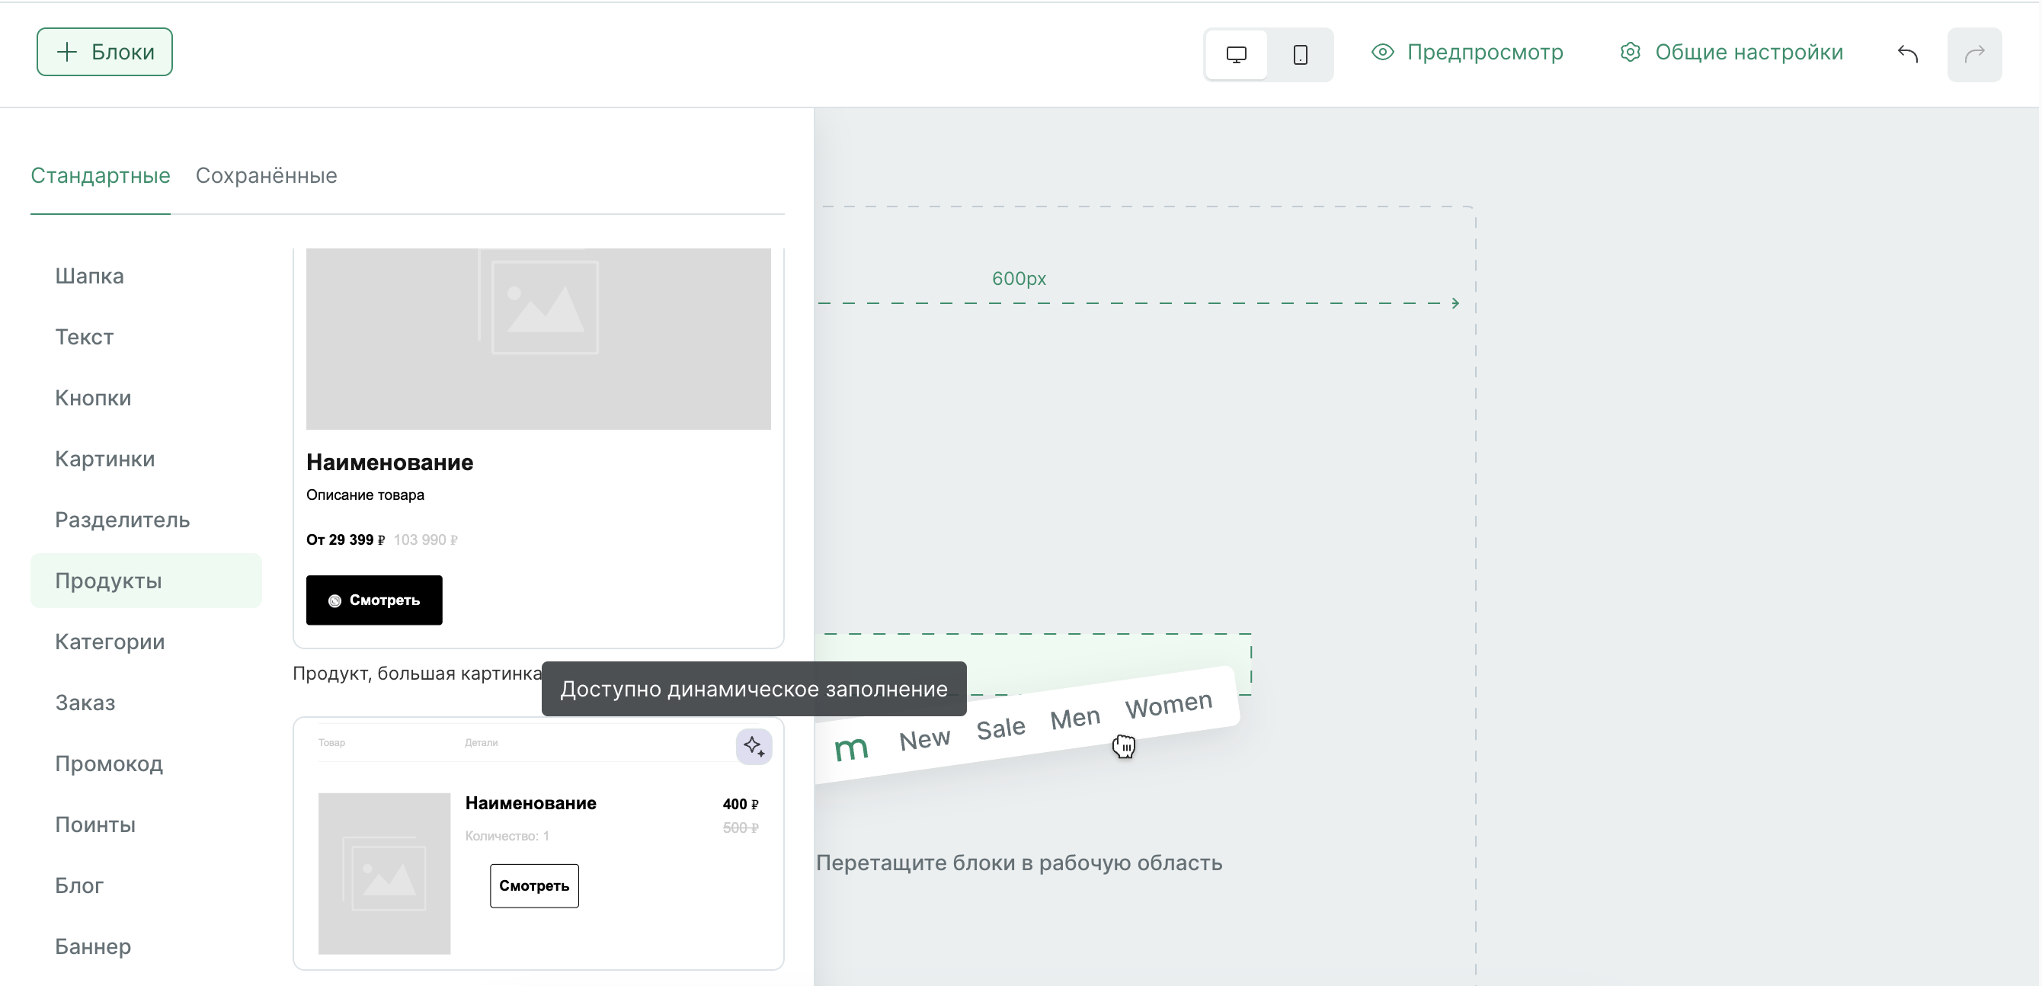Open the Шапка block category
The height and width of the screenshot is (986, 2042).
click(146, 277)
